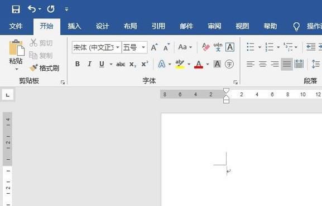
Task: Open the 帮助 tab
Action: tap(270, 26)
